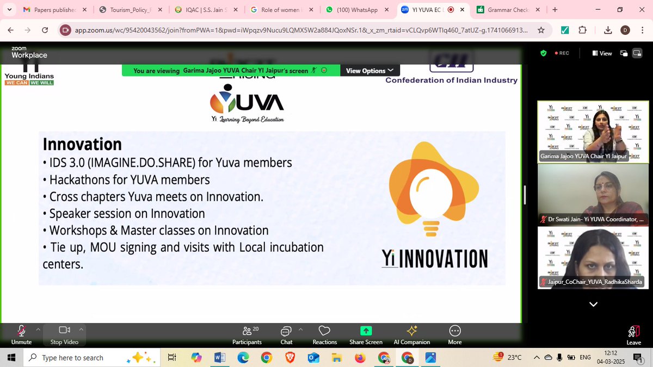This screenshot has width=653, height=367.
Task: Open Word from the taskbar
Action: pyautogui.click(x=220, y=357)
